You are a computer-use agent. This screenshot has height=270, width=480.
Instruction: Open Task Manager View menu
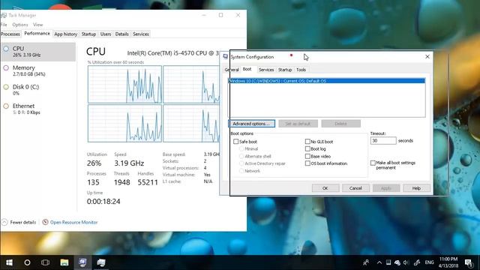coord(38,25)
